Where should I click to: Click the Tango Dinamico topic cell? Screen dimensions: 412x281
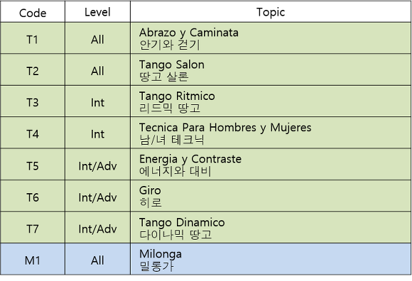click(271, 228)
